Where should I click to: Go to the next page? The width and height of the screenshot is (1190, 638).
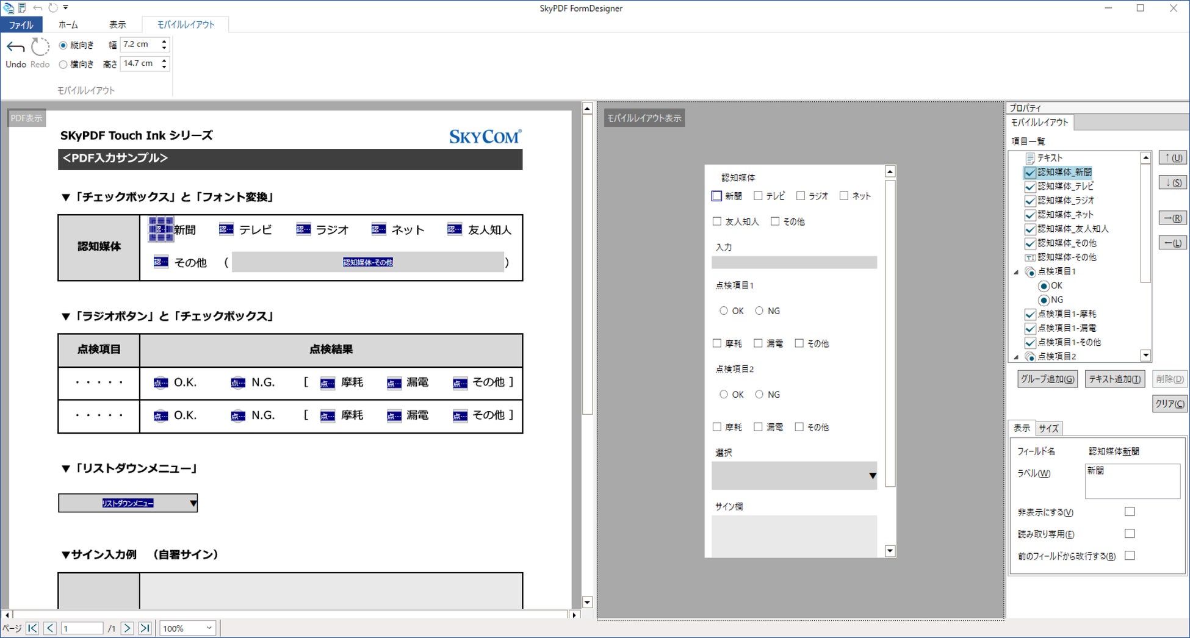pyautogui.click(x=127, y=628)
